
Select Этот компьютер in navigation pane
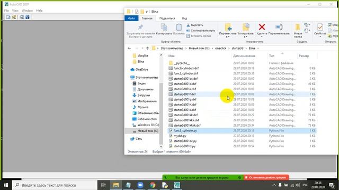coord(147,78)
